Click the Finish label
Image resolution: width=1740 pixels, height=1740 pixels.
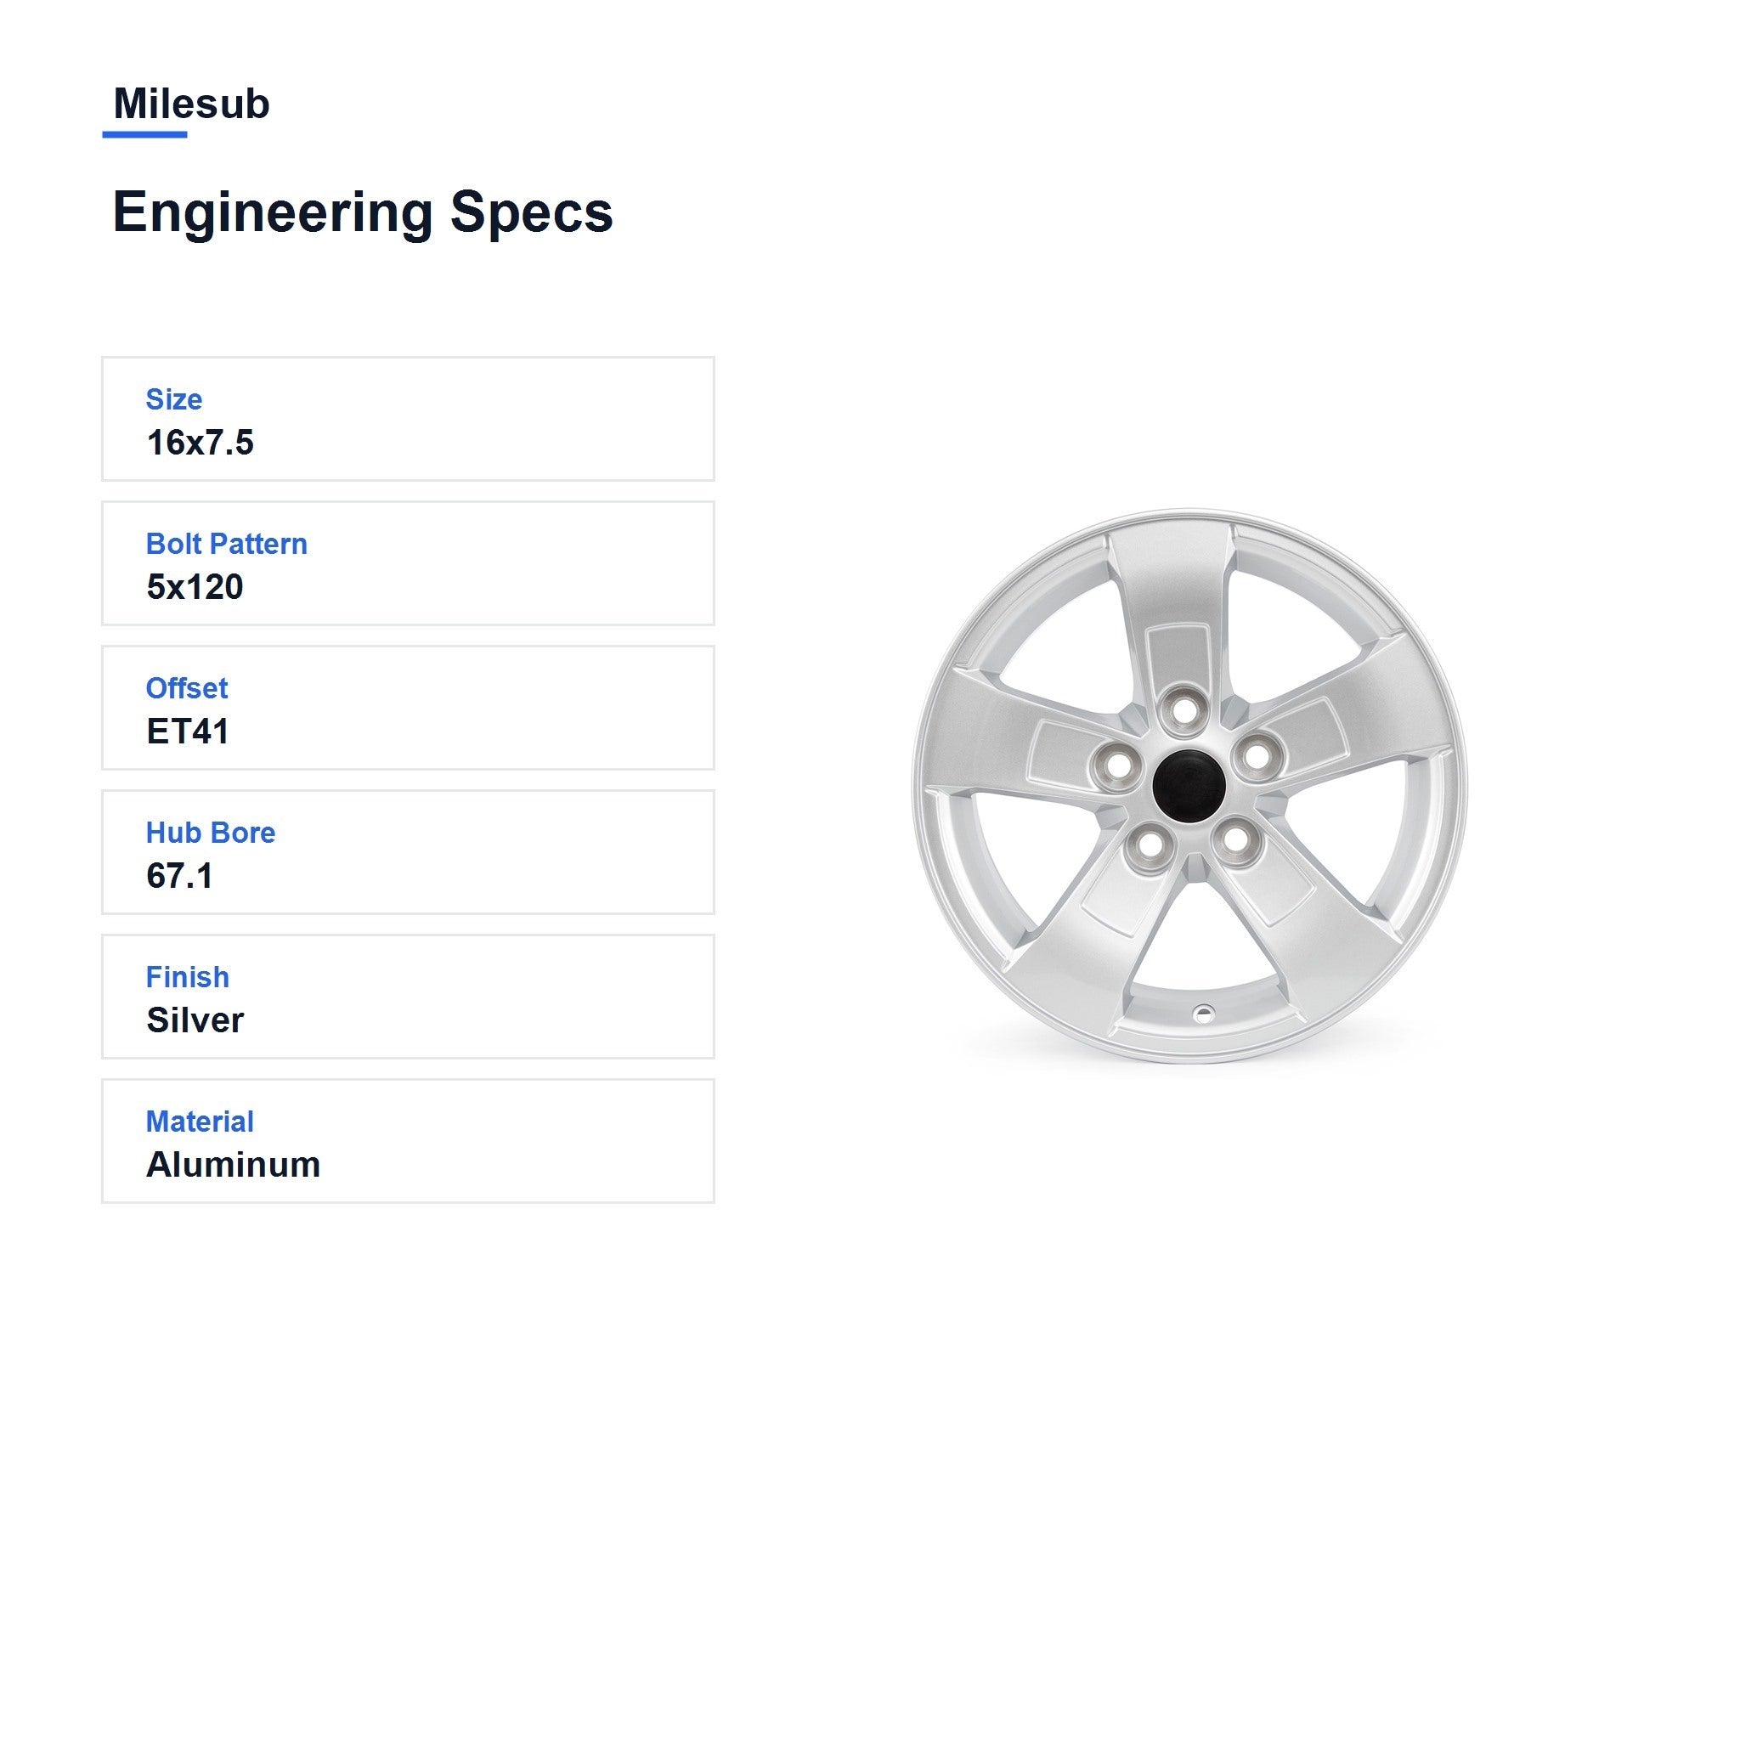[x=187, y=977]
